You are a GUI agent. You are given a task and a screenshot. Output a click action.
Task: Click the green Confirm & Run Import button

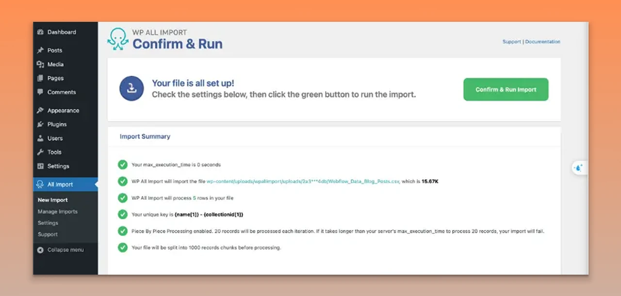506,90
